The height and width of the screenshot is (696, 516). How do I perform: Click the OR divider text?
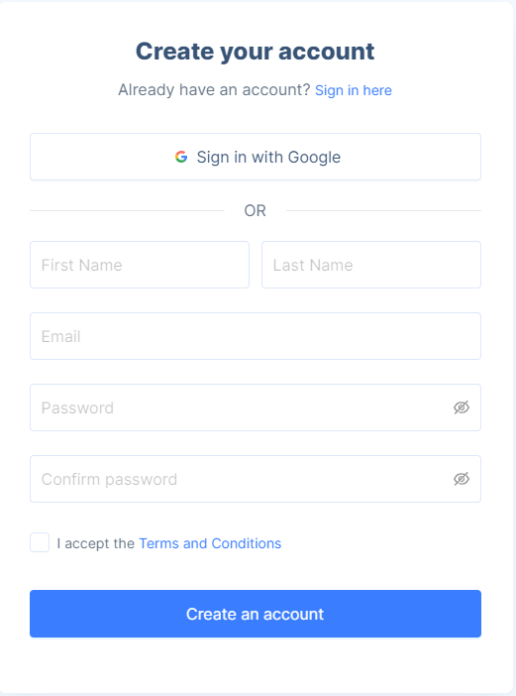pos(255,210)
